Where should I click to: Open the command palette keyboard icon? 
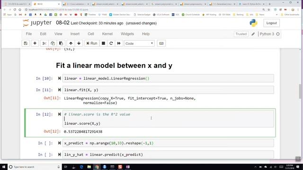pyautogui.click(x=161, y=43)
